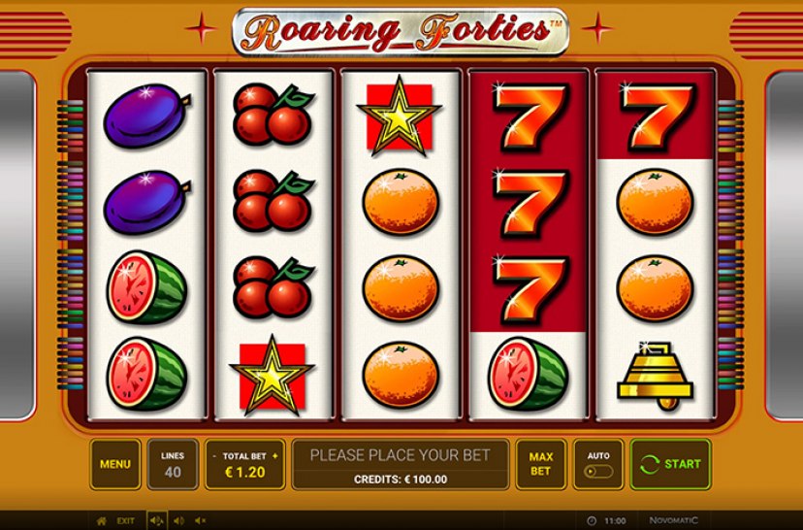Screen dimensions: 803x530
Task: Open the LINES 40 selector
Action: coord(173,464)
